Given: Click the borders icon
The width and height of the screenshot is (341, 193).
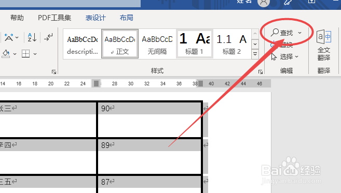Looking at the screenshot, I should point(25,54).
